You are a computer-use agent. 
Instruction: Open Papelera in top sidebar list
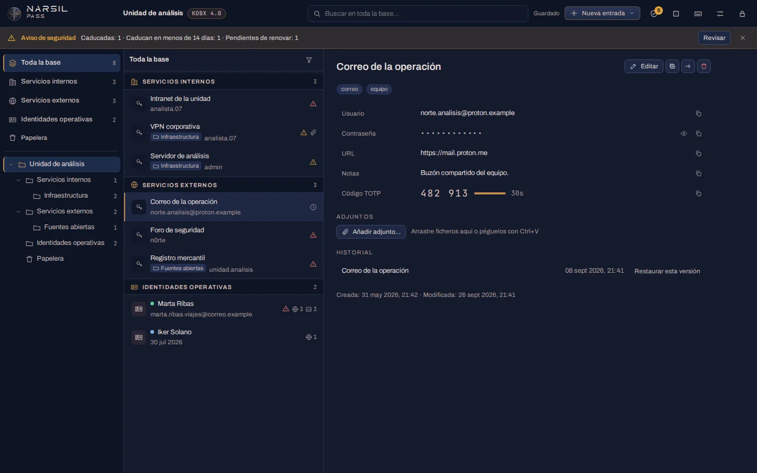(x=62, y=138)
